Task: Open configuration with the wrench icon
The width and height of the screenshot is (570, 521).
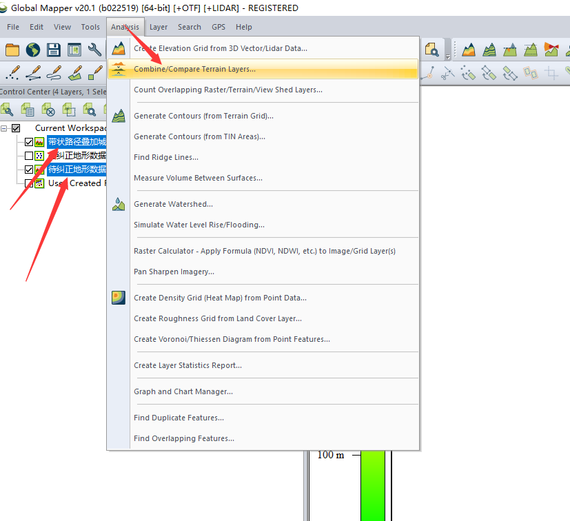Action: point(94,50)
